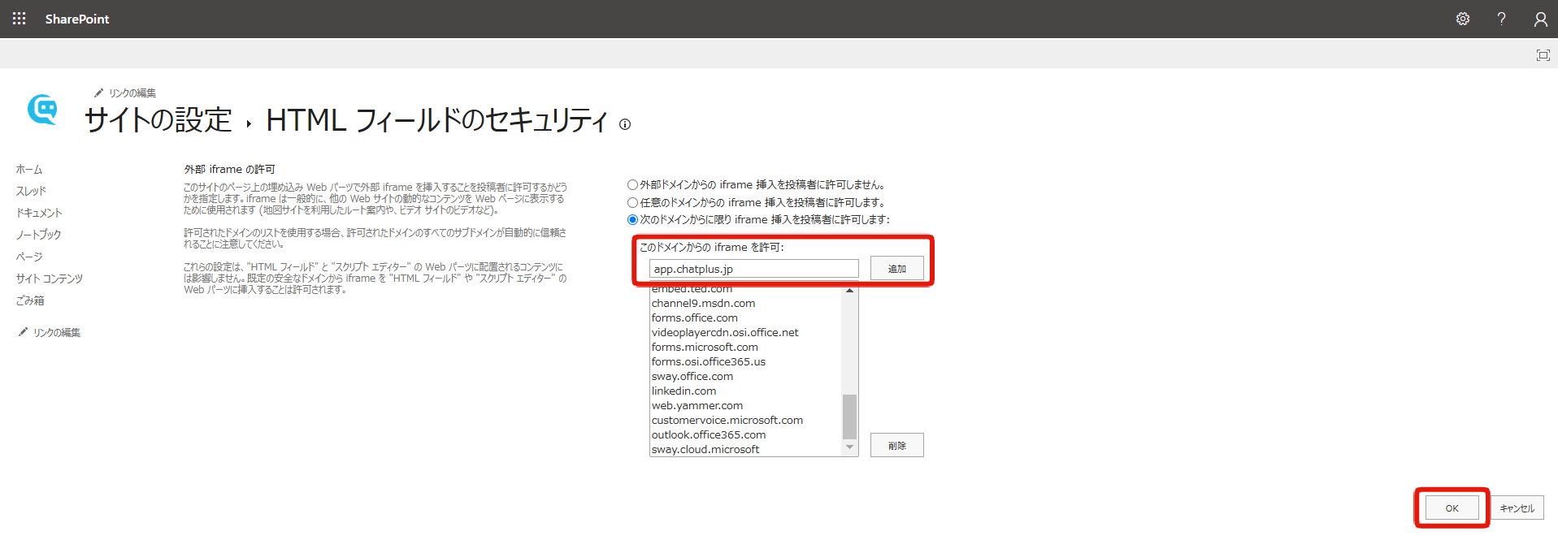Click the domain list scrollbar thumb
Viewport: 1558px width, 540px height.
(x=850, y=417)
